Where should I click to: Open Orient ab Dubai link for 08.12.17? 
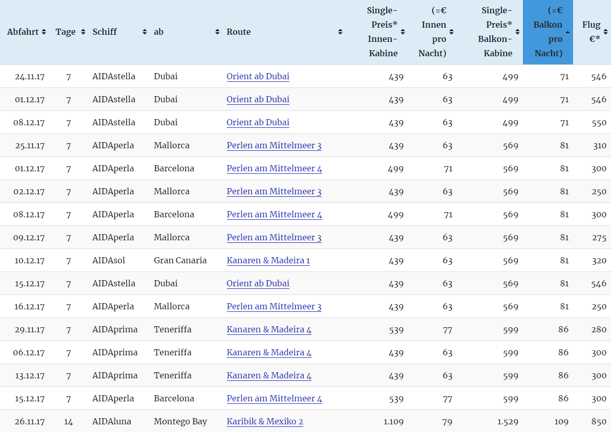[x=258, y=122]
